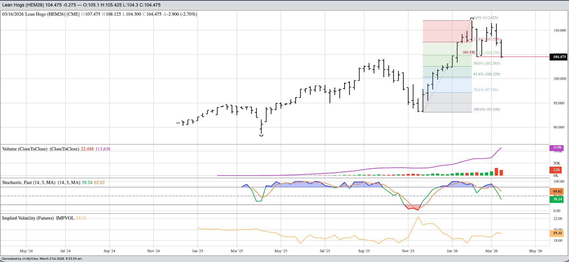Screen dimensions: 569x262
Task: Click the 03/16/2026 OHLC info line
Action: (x=100, y=14)
